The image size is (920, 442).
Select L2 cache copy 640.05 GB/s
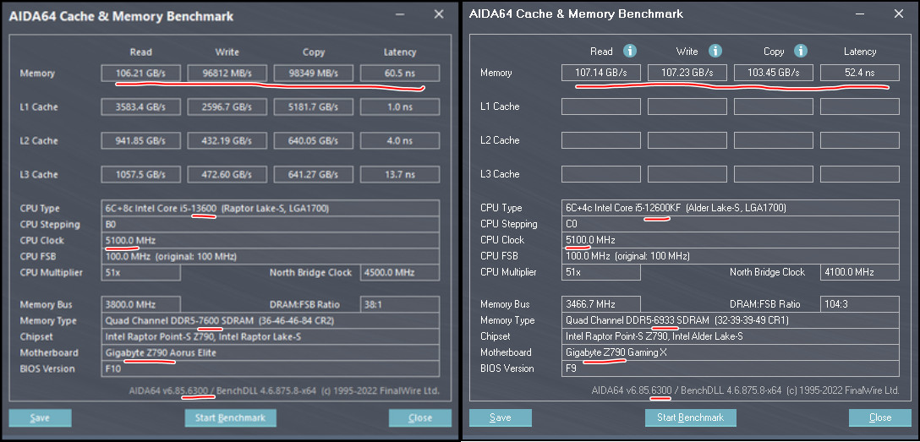click(x=314, y=140)
